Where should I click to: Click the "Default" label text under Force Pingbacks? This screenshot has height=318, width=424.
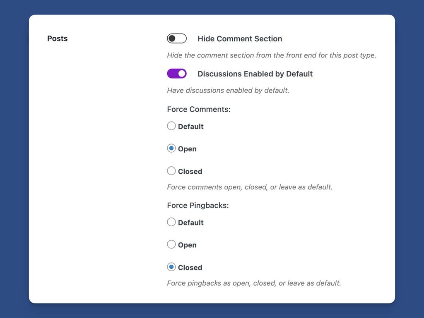(x=191, y=222)
